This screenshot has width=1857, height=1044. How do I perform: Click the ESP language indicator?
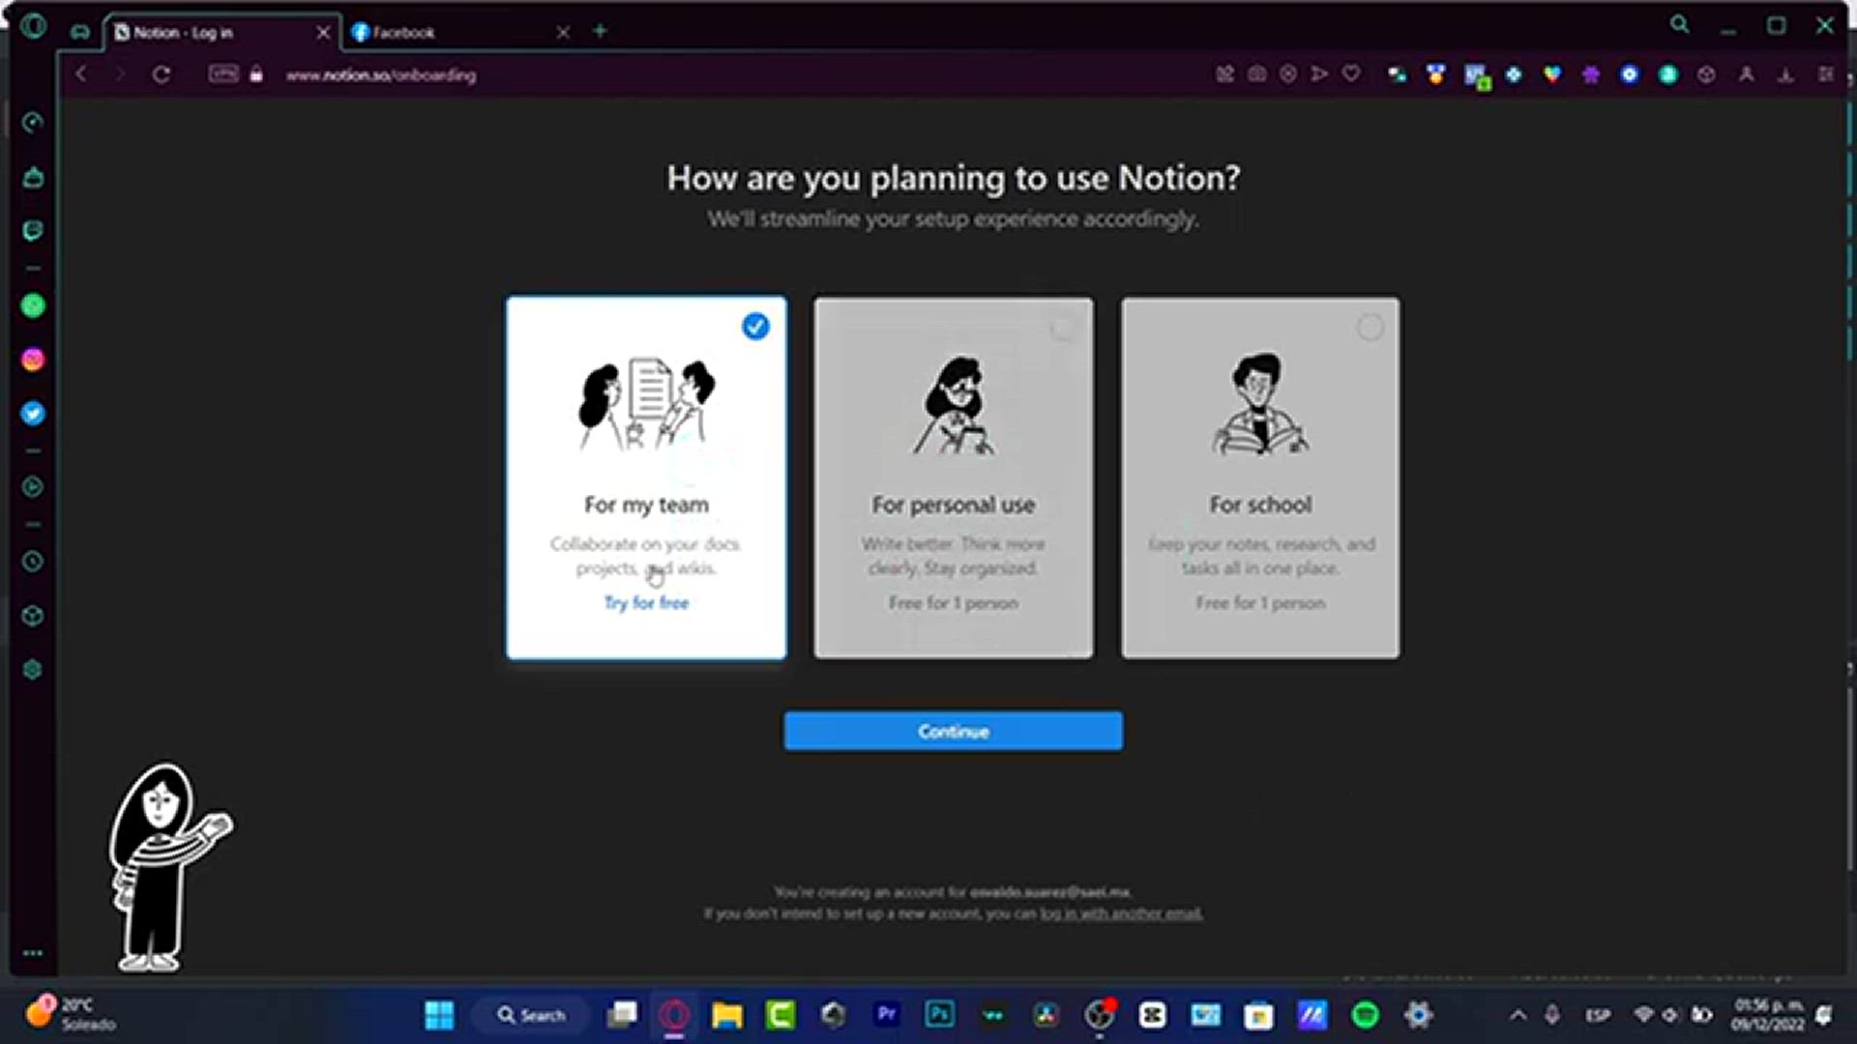[x=1598, y=1015]
